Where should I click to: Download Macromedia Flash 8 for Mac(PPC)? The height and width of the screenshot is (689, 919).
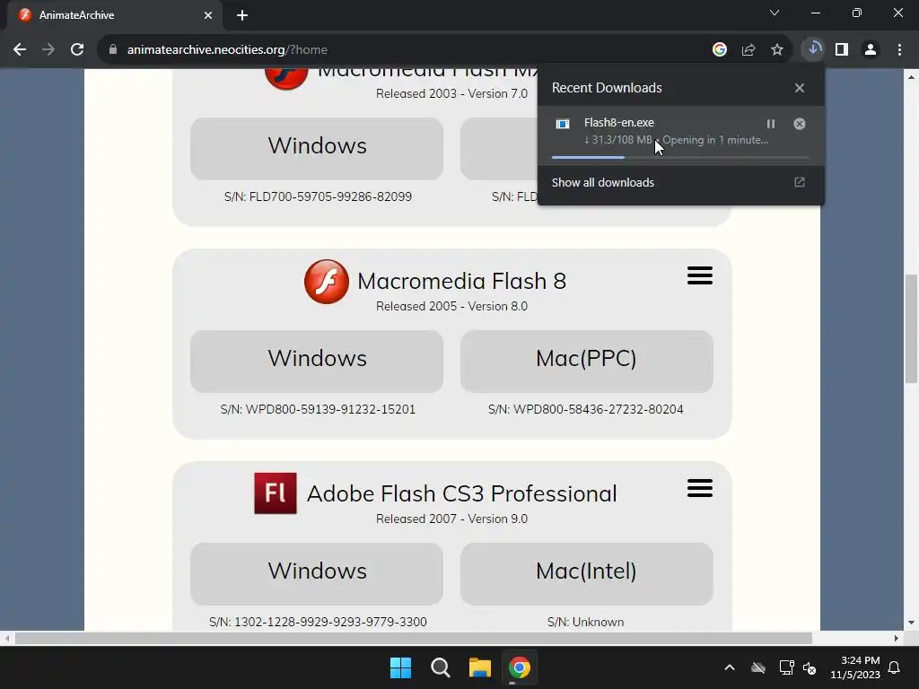click(587, 361)
